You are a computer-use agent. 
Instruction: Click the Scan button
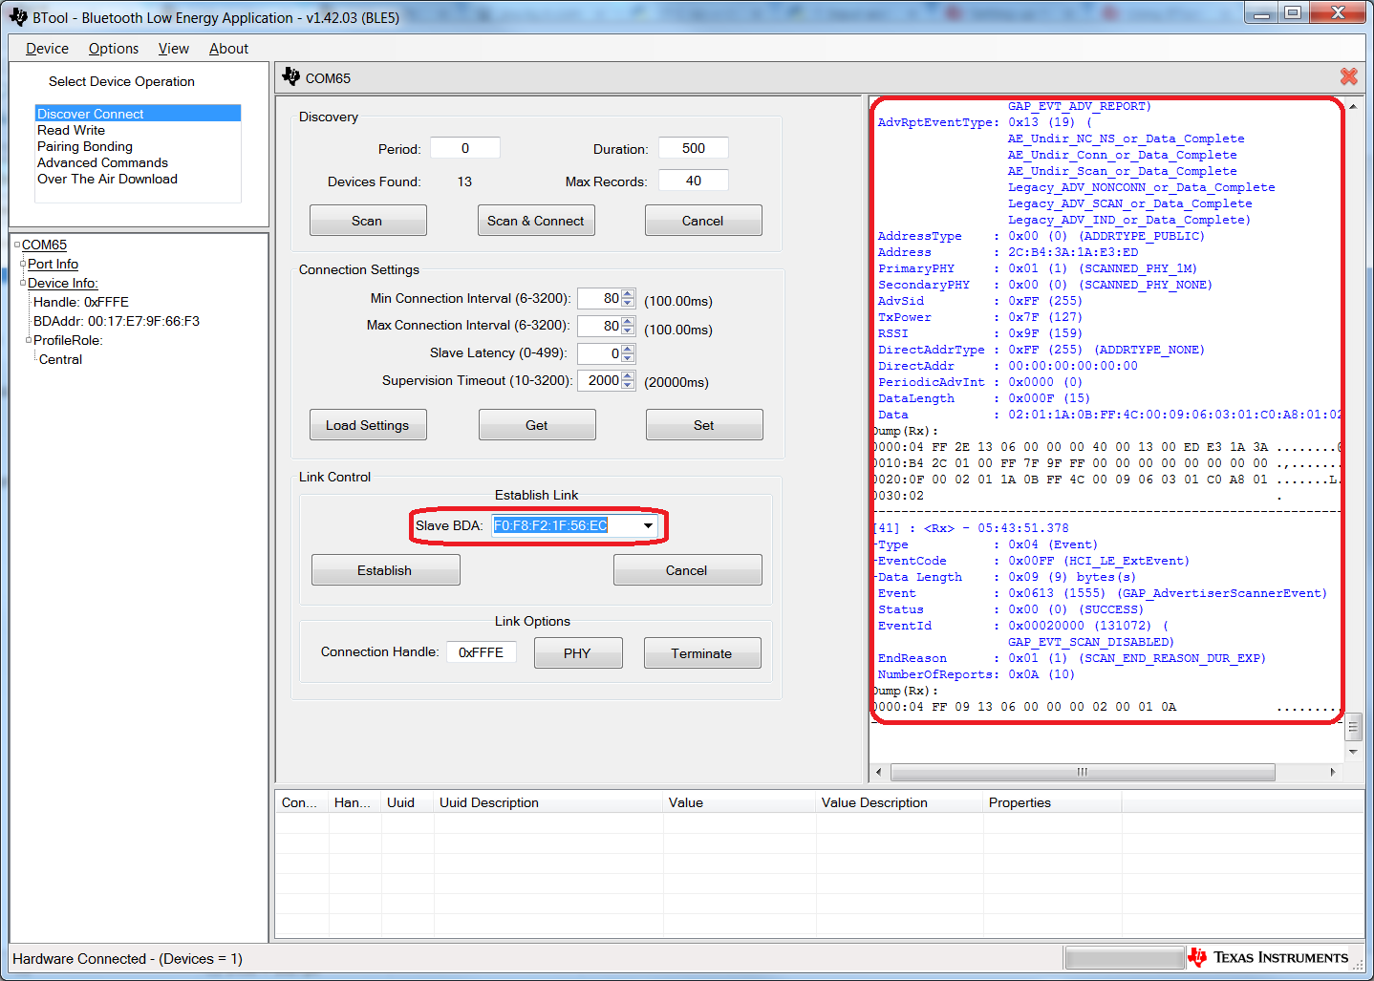[x=367, y=221]
